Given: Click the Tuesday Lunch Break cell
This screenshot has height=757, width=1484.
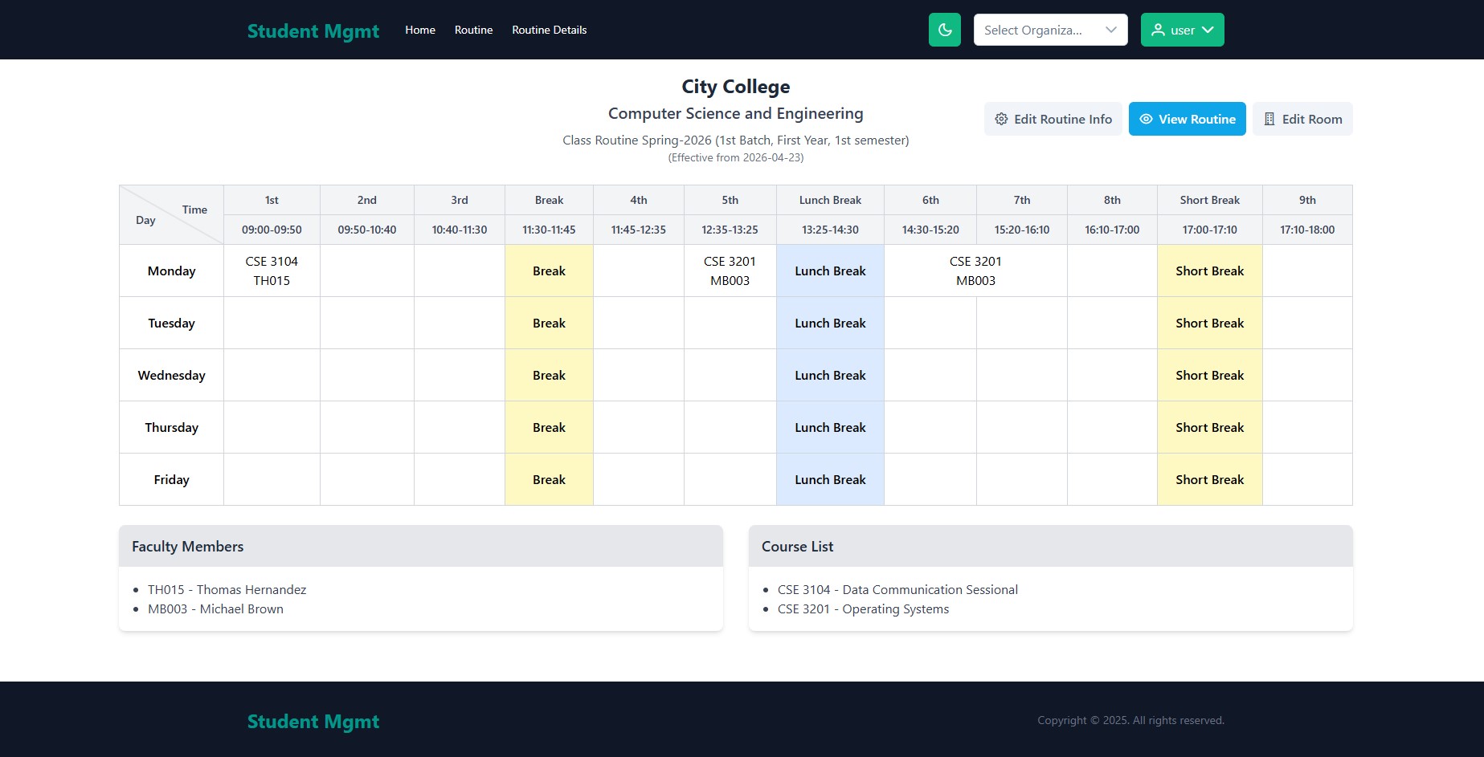Looking at the screenshot, I should click(x=830, y=323).
